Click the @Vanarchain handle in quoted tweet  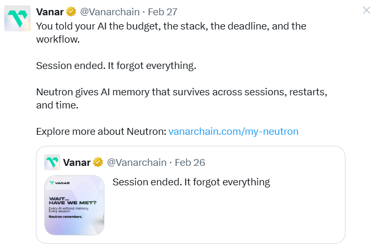pos(137,162)
